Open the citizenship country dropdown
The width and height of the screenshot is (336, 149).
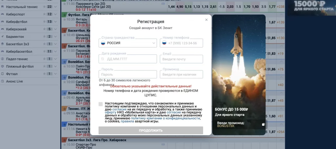point(128,43)
